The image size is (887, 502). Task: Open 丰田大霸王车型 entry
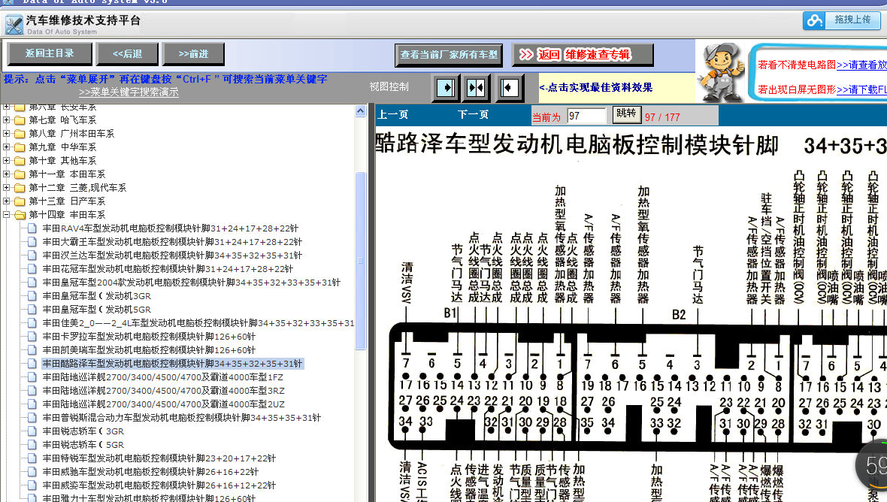tap(172, 242)
